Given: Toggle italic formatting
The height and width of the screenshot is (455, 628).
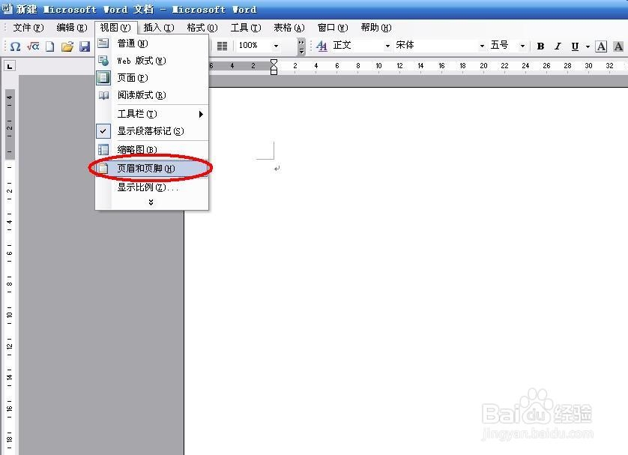Looking at the screenshot, I should [558, 46].
